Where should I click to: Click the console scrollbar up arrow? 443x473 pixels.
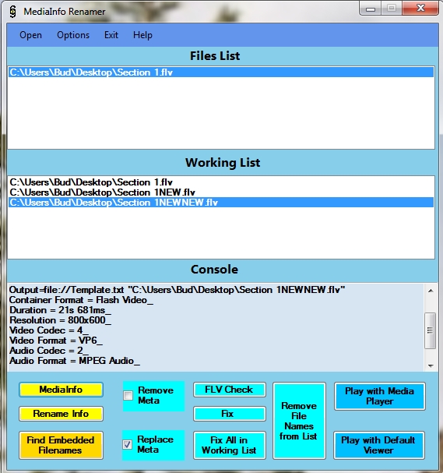point(431,291)
